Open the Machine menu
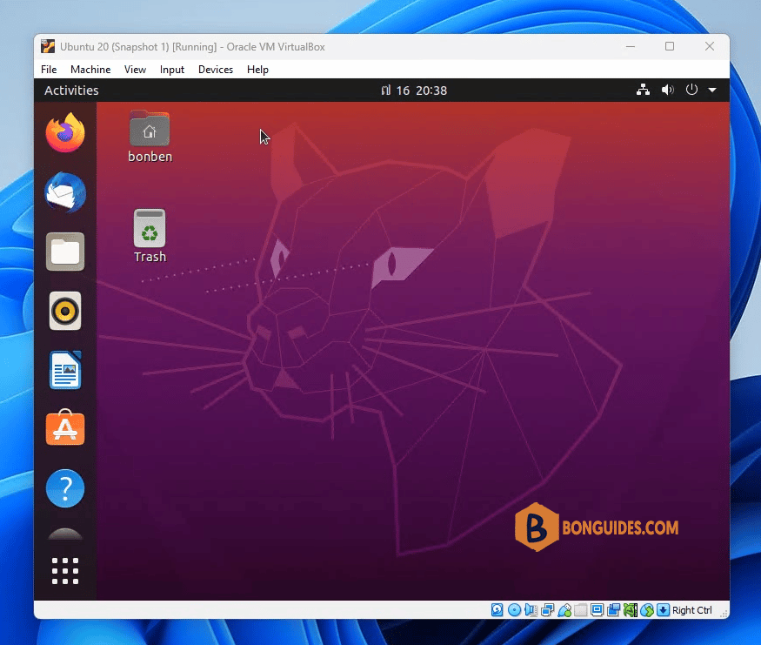 (90, 70)
